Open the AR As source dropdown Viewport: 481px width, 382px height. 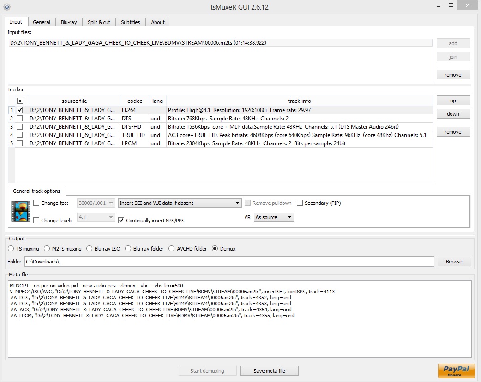(274, 217)
